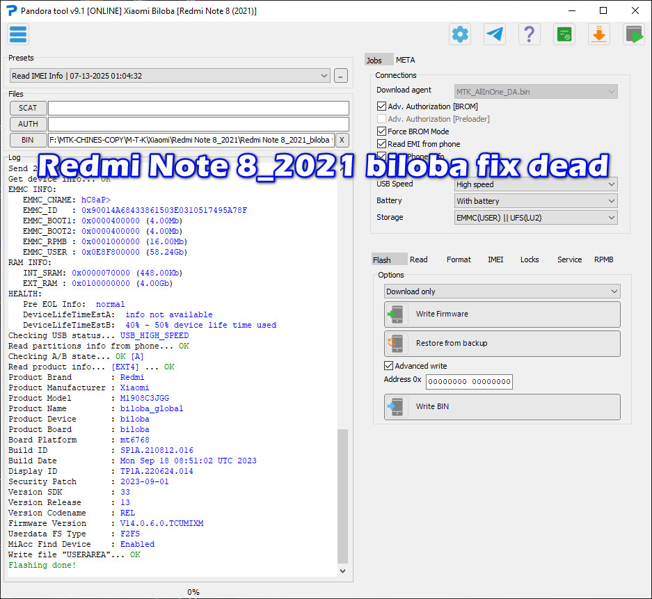652x599 pixels.
Task: Click the Write Firmware button
Action: click(x=502, y=314)
